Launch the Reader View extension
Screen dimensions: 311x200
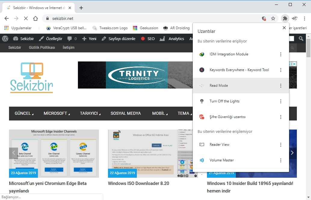241,145
